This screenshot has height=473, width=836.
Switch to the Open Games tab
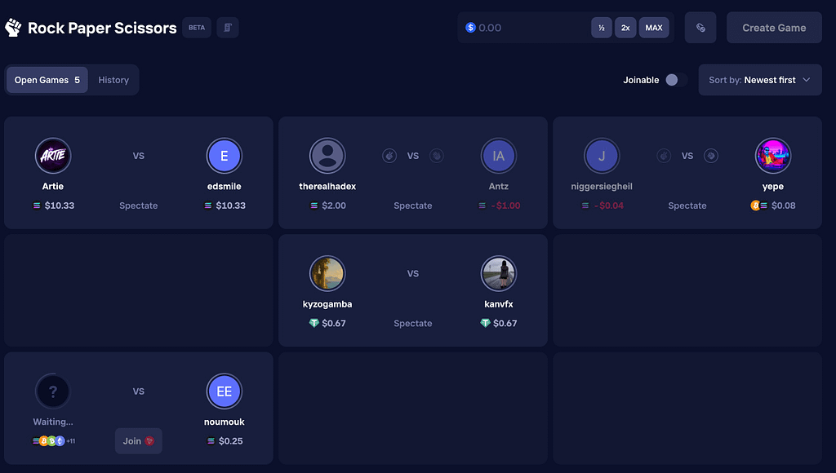coord(47,80)
